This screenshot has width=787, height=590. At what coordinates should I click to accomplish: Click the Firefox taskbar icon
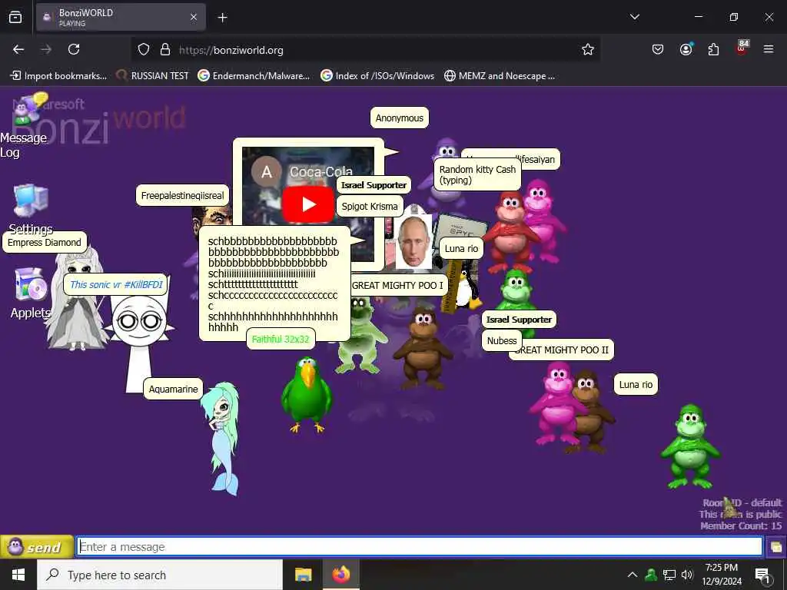340,575
